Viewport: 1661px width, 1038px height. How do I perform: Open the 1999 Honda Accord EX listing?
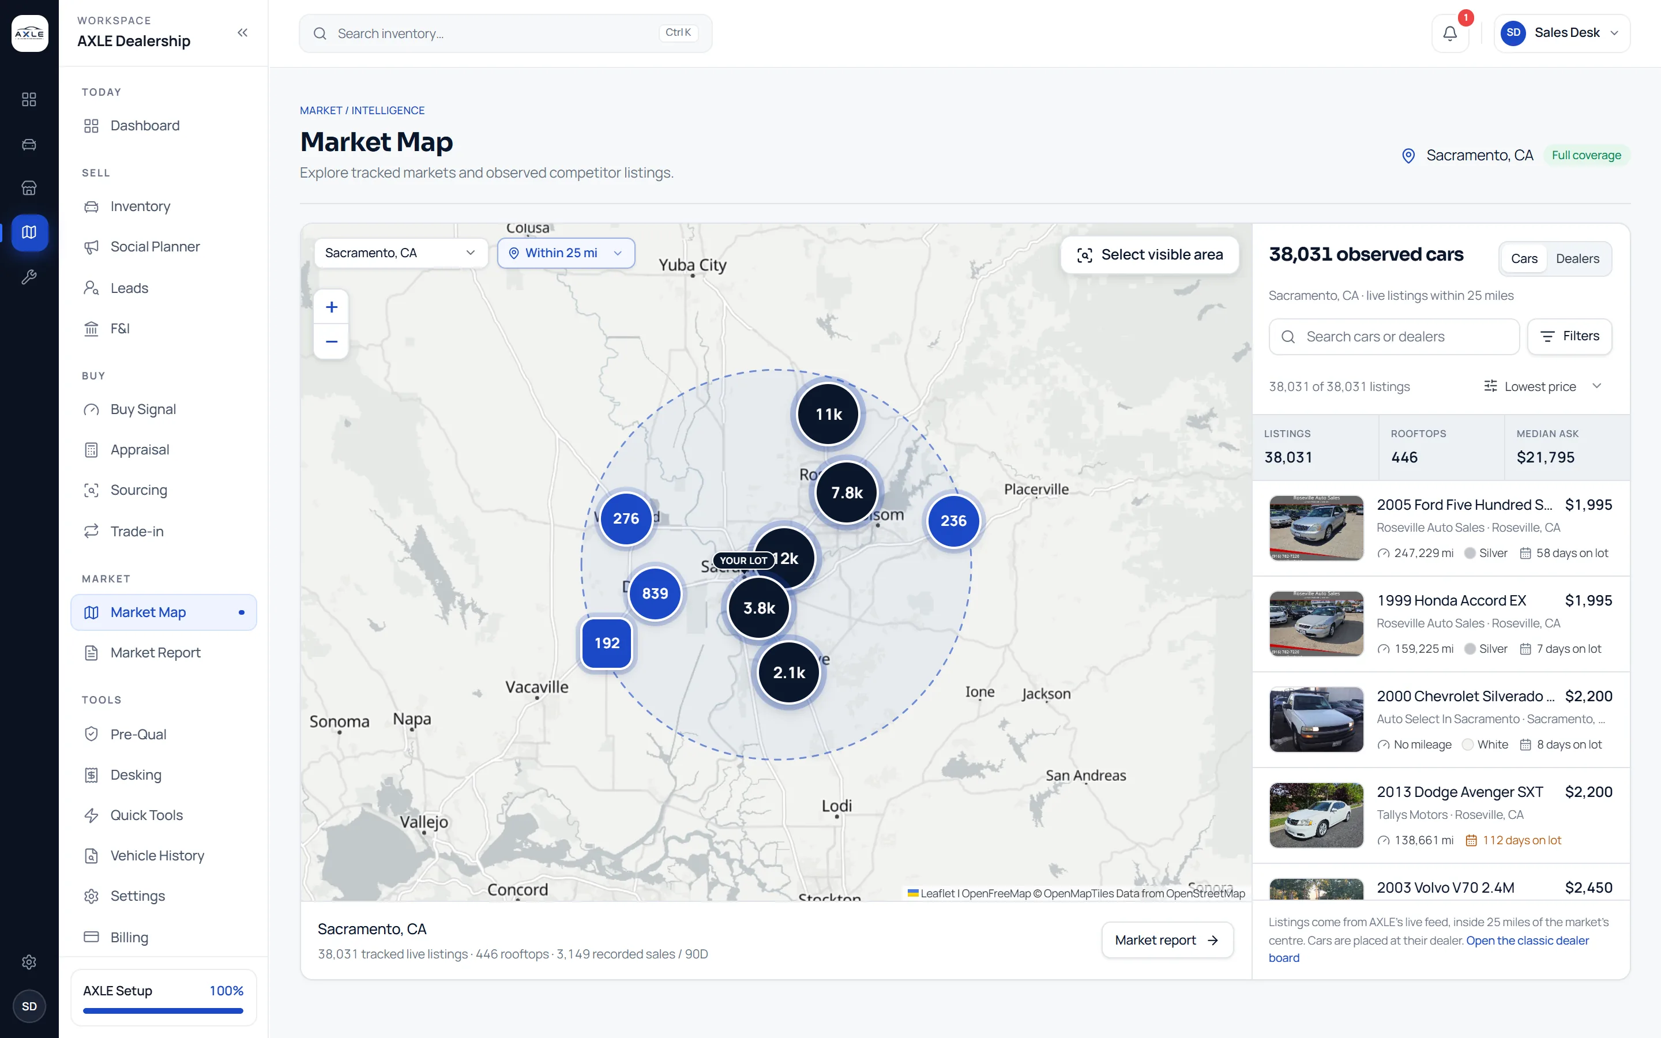pos(1441,623)
